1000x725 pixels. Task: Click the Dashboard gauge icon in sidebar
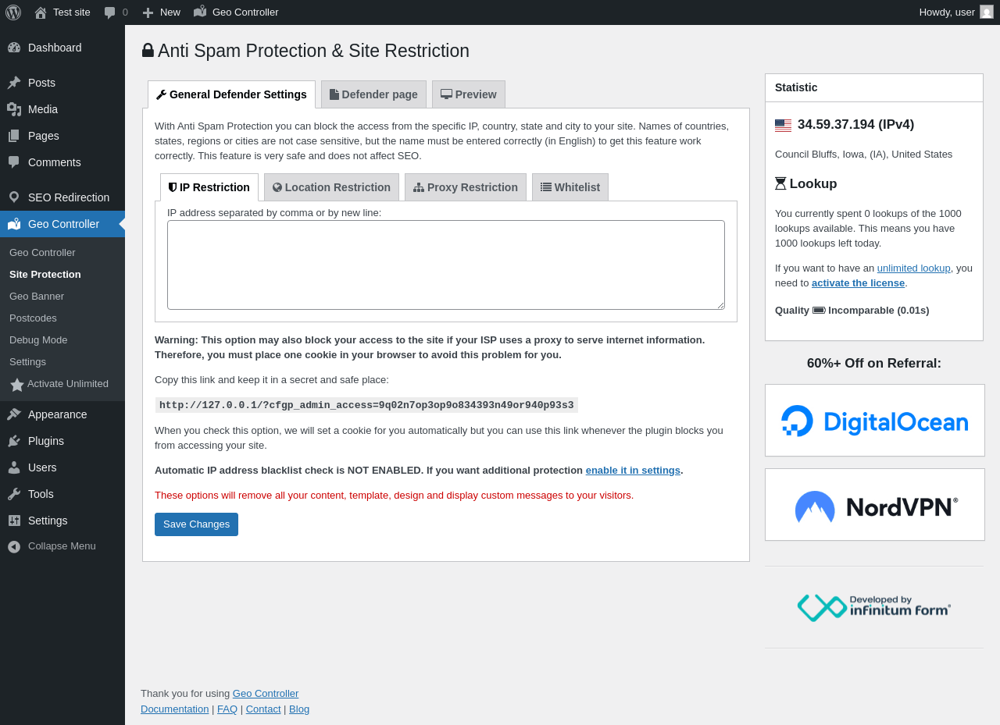pos(14,48)
